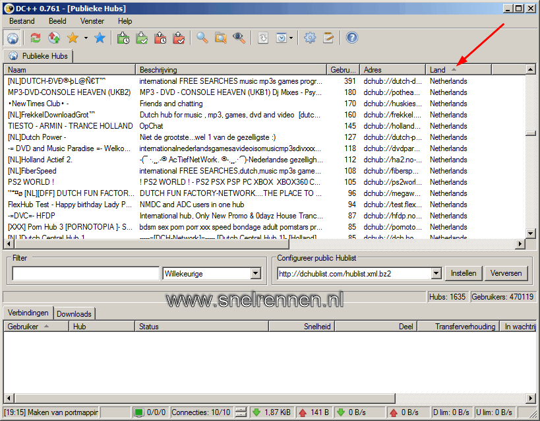Open Favorite Users with the blue star
540x421 pixels.
click(x=100, y=38)
